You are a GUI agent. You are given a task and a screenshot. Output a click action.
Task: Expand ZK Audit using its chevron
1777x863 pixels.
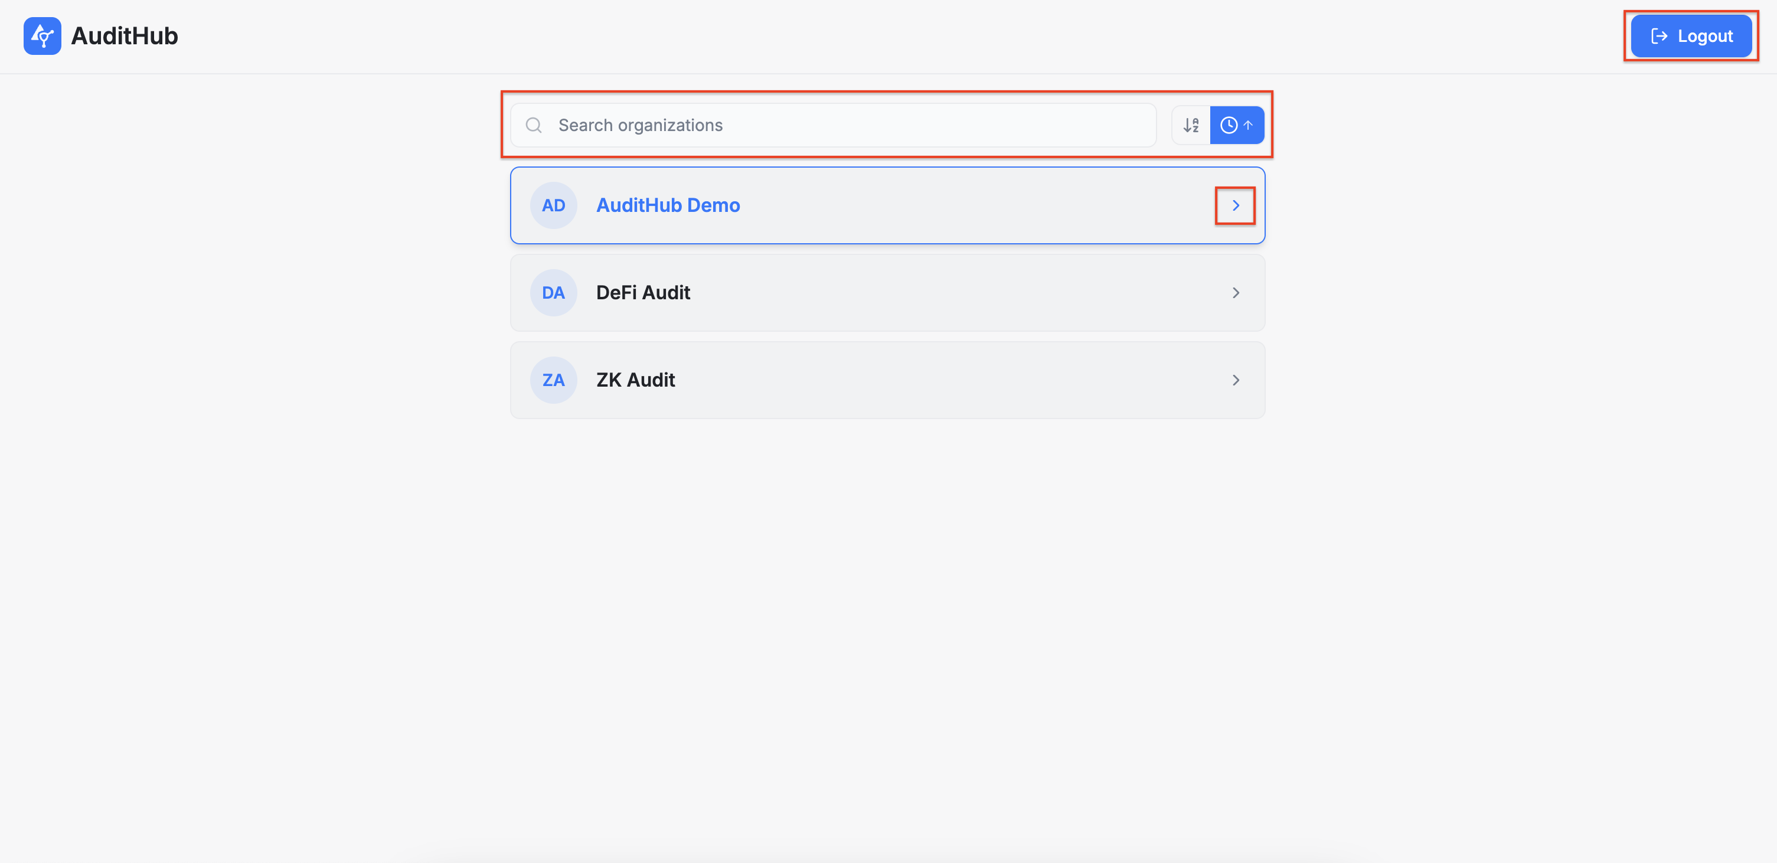point(1236,380)
